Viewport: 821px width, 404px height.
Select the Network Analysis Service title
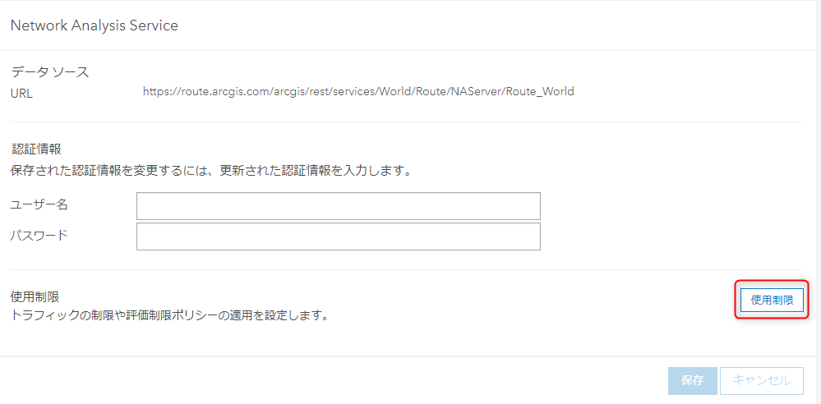(94, 25)
